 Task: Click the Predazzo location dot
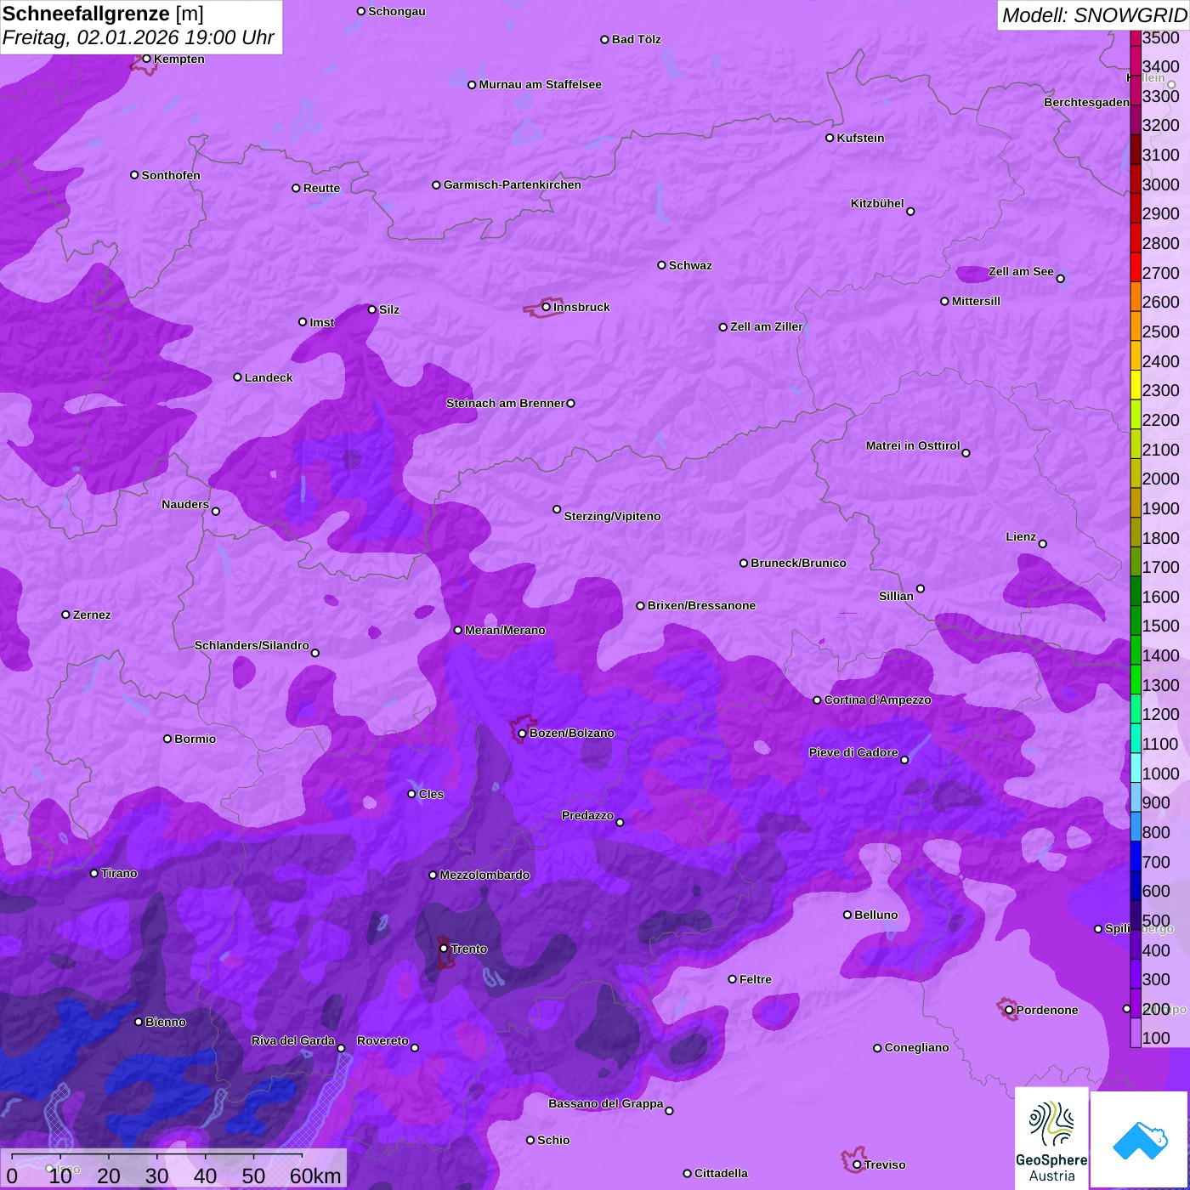click(x=620, y=823)
